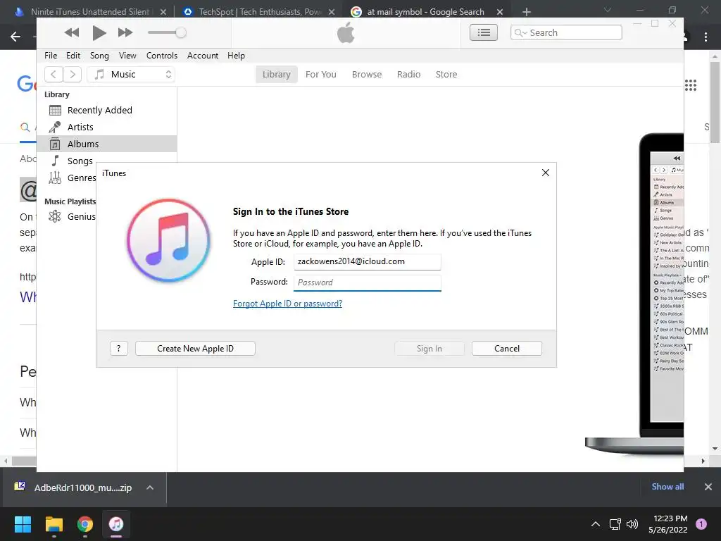Go forward with iTunes forward arrow
Image resolution: width=721 pixels, height=541 pixels.
73,75
